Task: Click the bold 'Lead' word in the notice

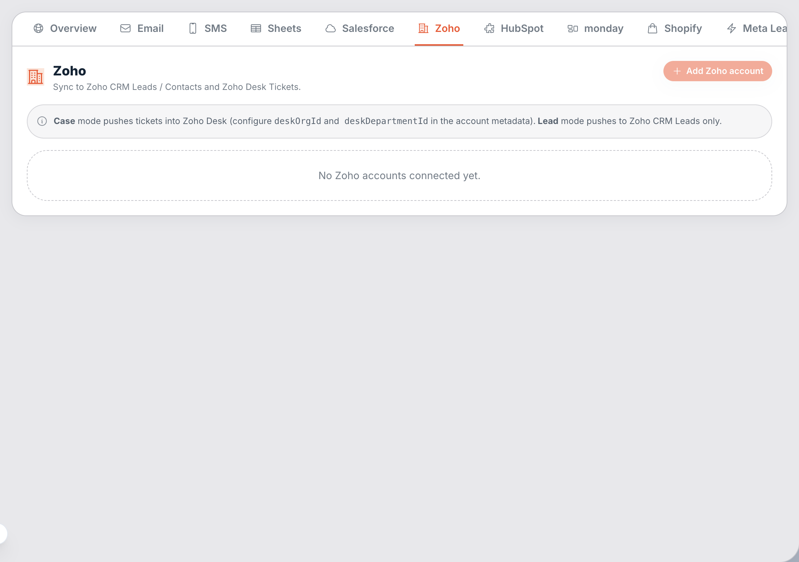Action: (x=548, y=121)
